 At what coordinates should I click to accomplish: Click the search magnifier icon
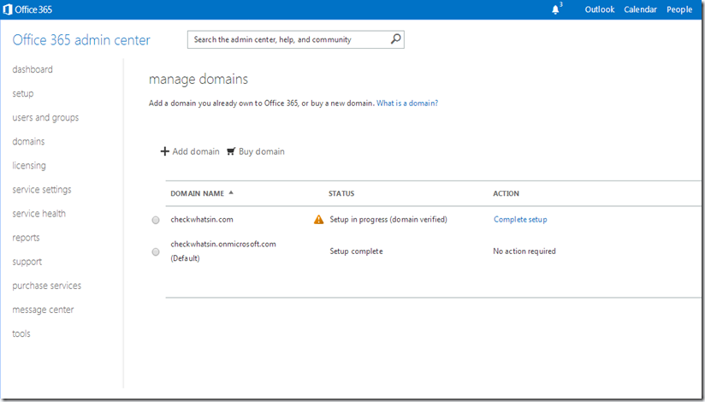395,39
